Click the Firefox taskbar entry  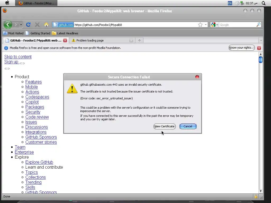(x=36, y=3)
